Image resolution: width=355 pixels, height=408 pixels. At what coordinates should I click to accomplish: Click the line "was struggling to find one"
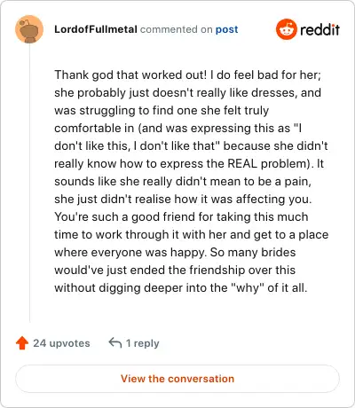(x=162, y=110)
